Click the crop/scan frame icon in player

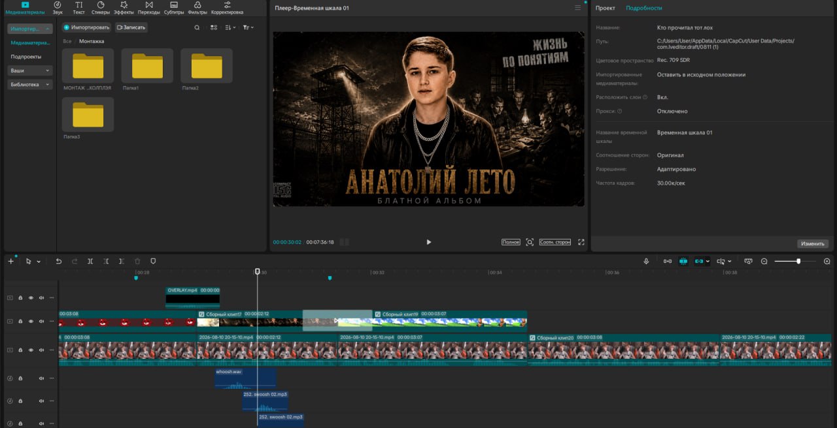click(530, 242)
